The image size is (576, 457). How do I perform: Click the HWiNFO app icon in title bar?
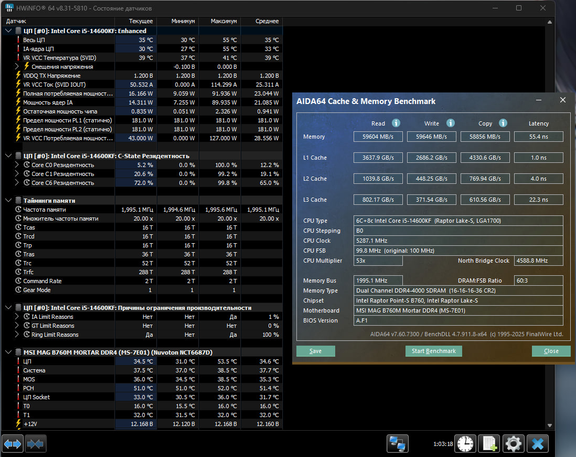coord(9,8)
